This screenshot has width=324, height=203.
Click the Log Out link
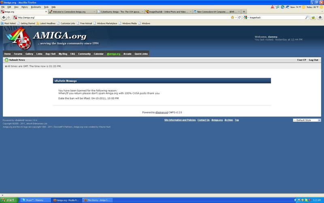313,60
